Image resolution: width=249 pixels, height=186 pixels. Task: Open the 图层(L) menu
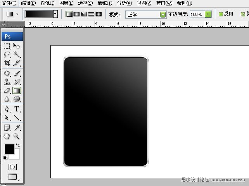66,3
